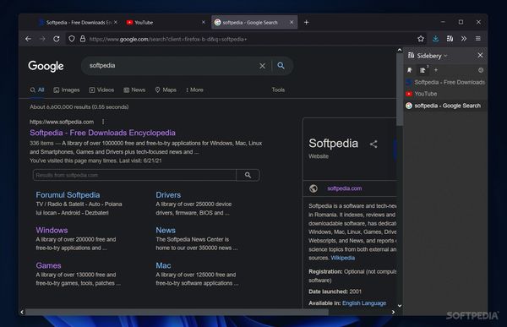Click inside Results from softpedia.com field

pos(134,175)
